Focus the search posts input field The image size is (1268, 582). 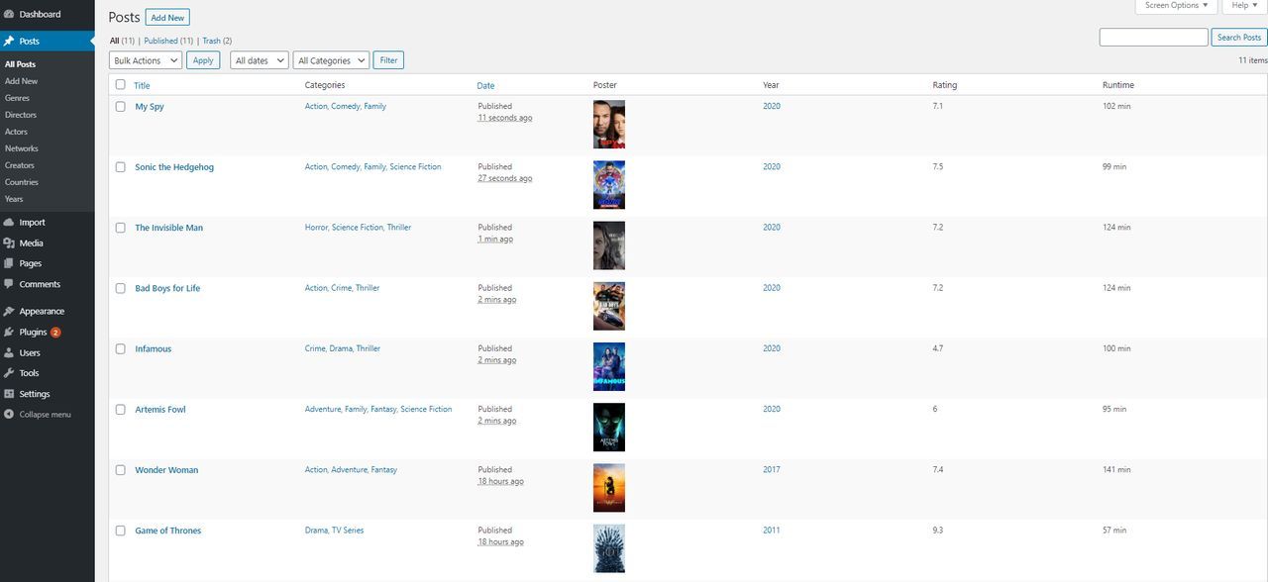point(1153,38)
